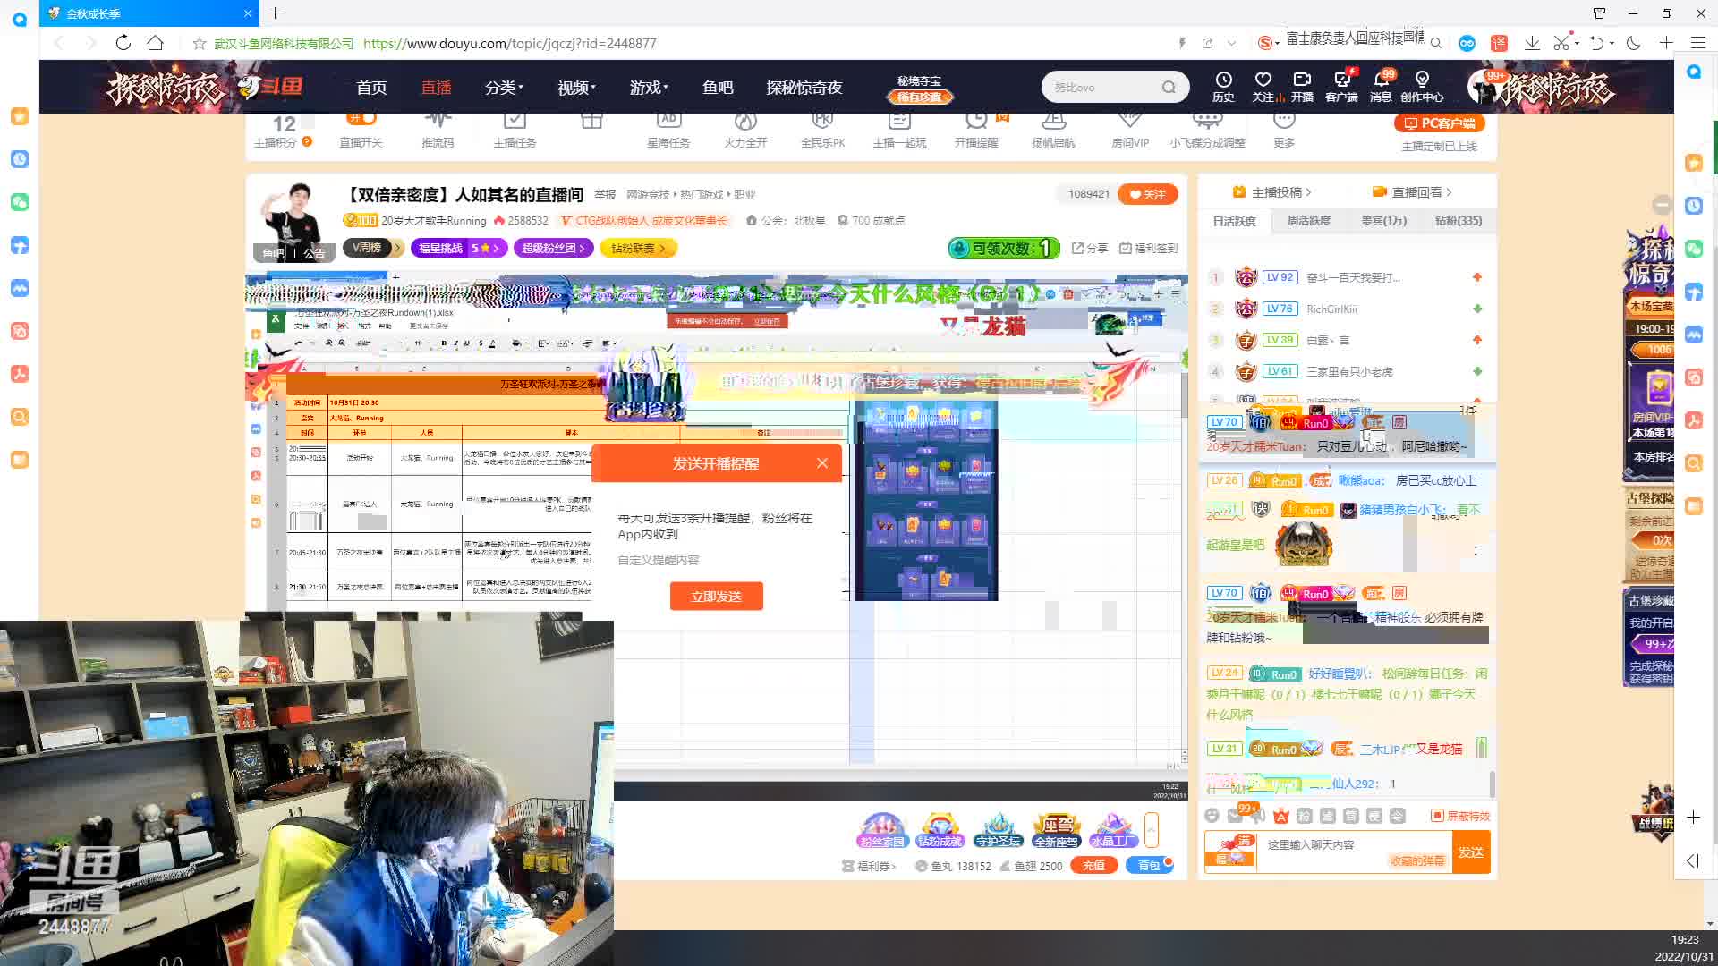The image size is (1718, 966).
Task: Go to the browser home page
Action: 155,43
